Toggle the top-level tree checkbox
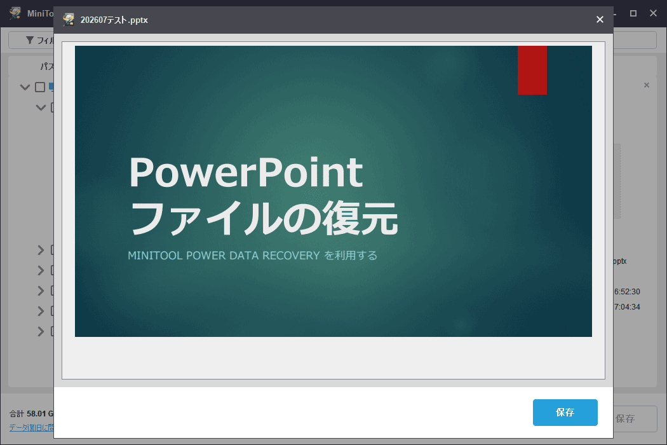The image size is (667, 445). [40, 87]
